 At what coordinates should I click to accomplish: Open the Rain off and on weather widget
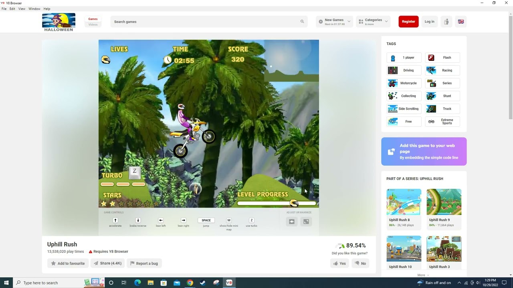point(434,283)
